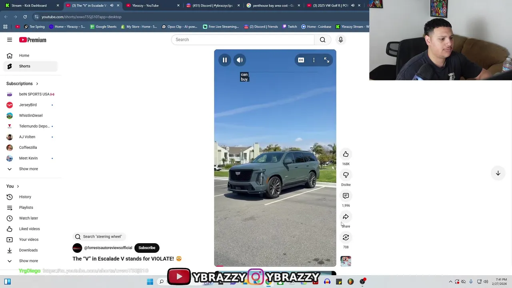
Task: Open the Google Sheets bookmark
Action: (103, 27)
